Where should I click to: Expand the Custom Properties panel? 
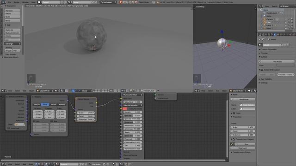pos(268,49)
